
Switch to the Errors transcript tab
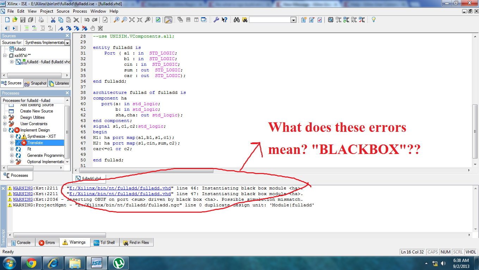click(47, 243)
